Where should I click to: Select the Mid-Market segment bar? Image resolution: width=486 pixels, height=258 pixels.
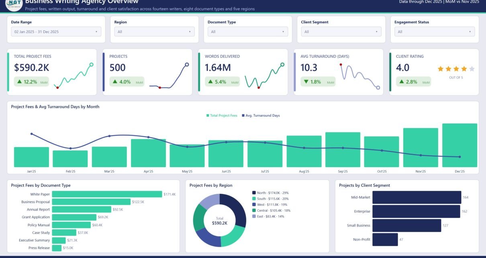pyautogui.click(x=417, y=197)
